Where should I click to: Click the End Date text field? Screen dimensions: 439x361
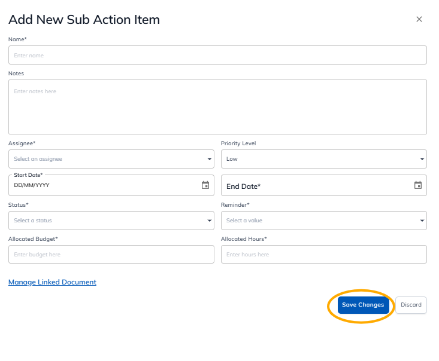pos(314,186)
